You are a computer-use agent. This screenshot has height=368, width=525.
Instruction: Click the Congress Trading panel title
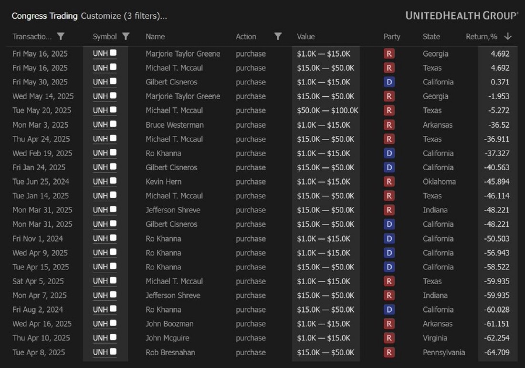[x=44, y=16]
